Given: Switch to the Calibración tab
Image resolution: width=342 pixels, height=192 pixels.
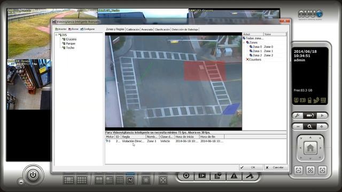Looking at the screenshot, I should tap(133, 29).
